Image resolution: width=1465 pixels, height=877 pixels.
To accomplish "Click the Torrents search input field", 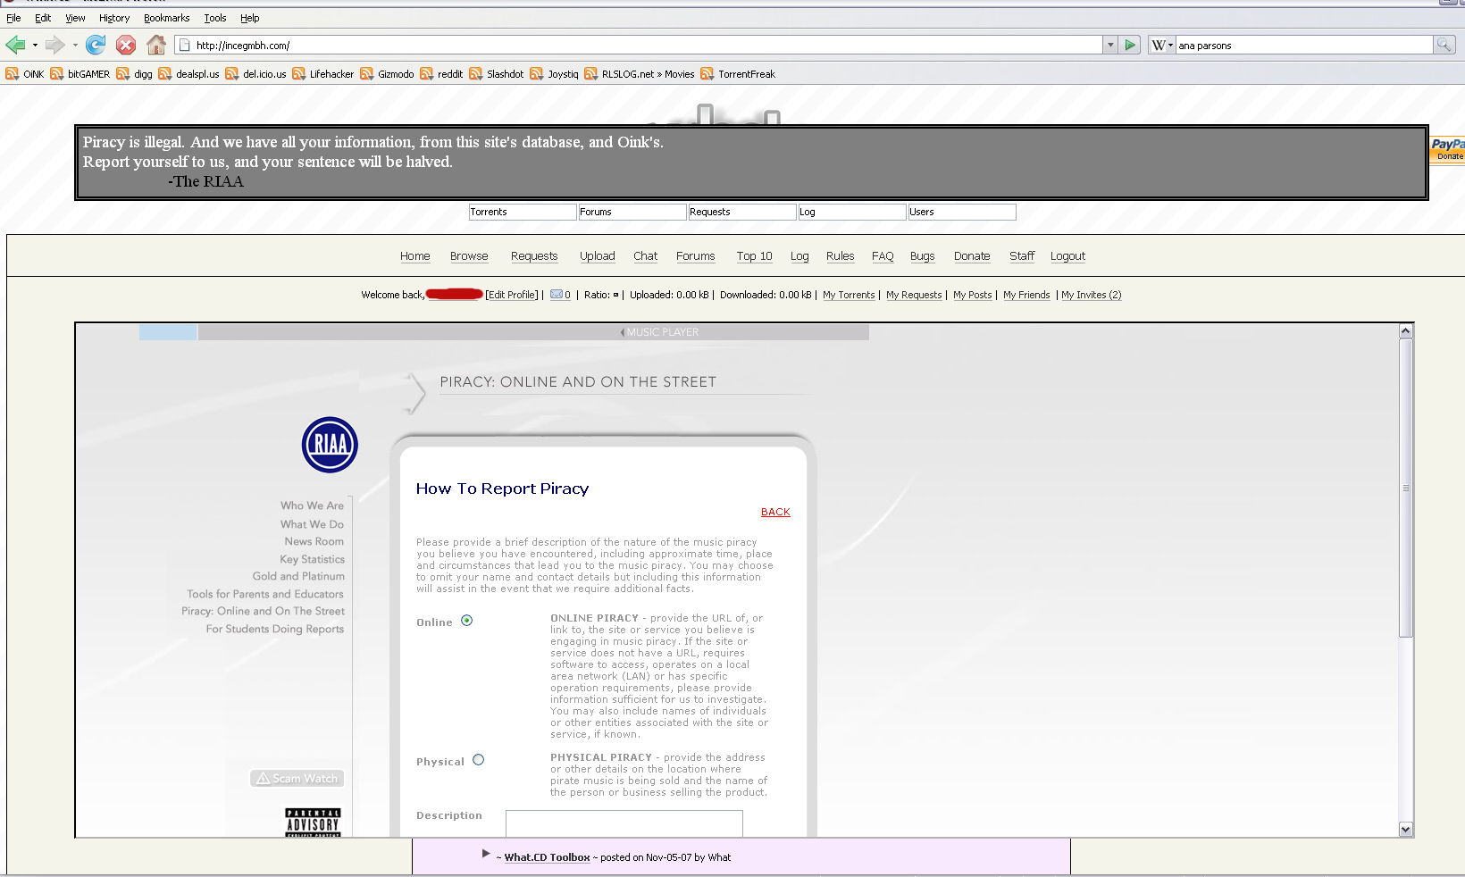I will pos(523,212).
